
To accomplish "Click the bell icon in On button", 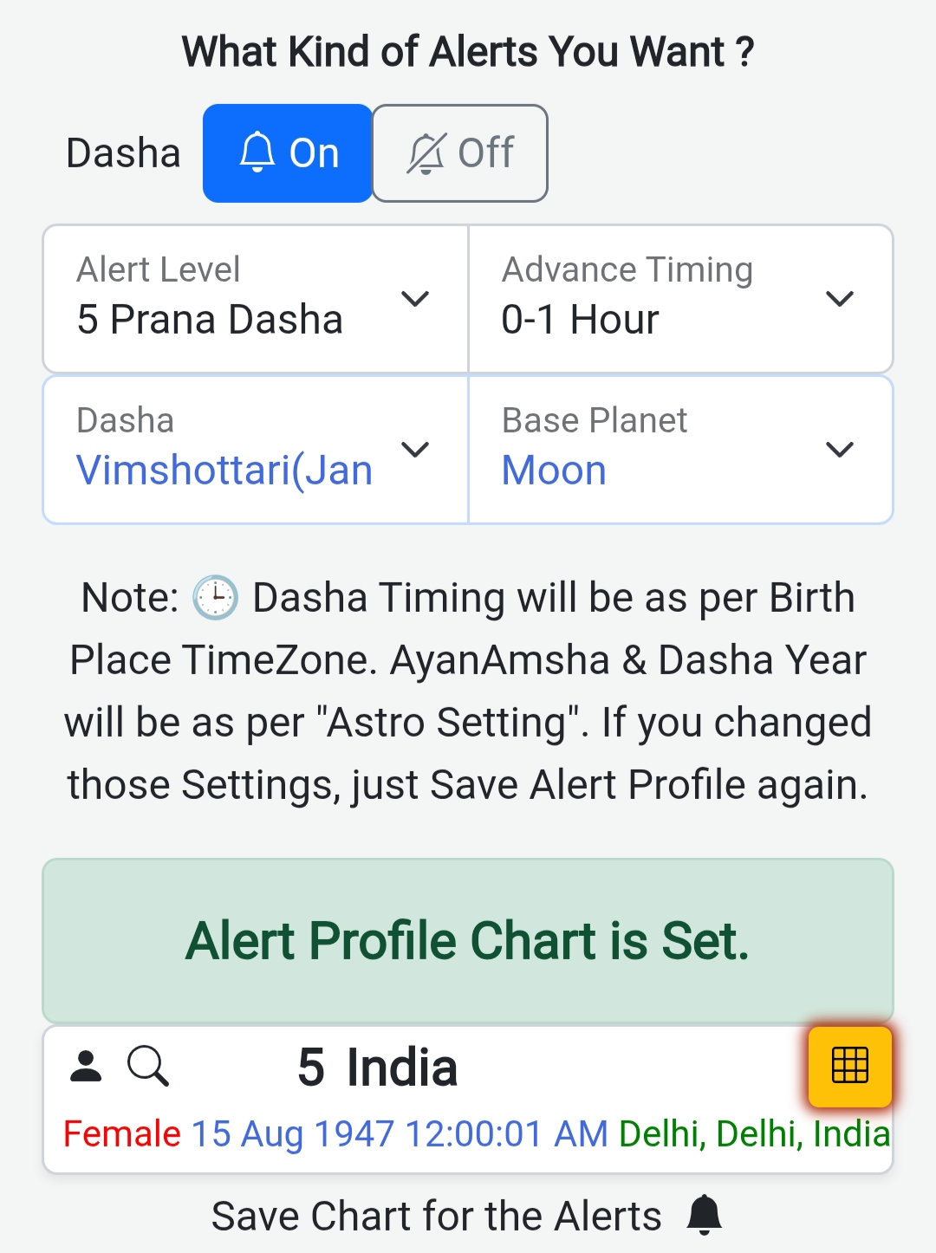I will click(257, 153).
